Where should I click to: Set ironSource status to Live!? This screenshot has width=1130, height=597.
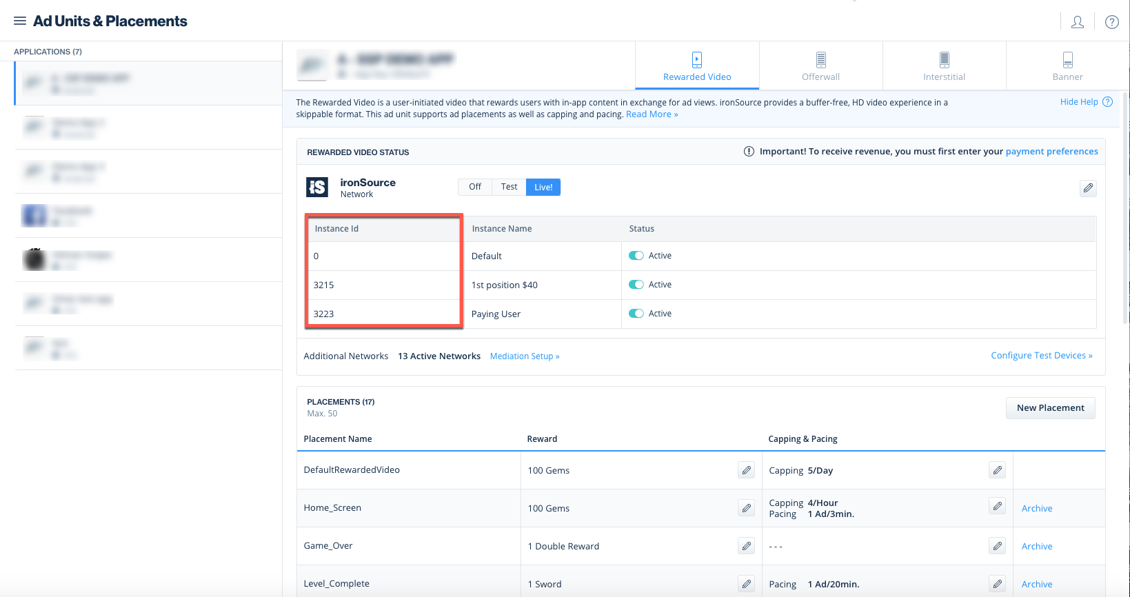coord(543,187)
